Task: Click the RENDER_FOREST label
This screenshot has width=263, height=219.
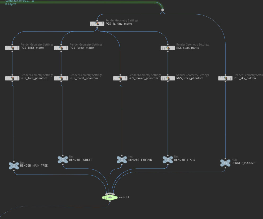Action: click(x=81, y=160)
